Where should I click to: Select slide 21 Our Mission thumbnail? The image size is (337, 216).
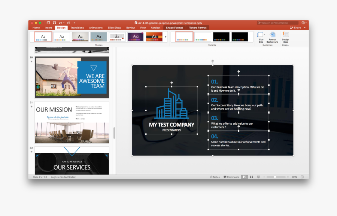click(72, 122)
